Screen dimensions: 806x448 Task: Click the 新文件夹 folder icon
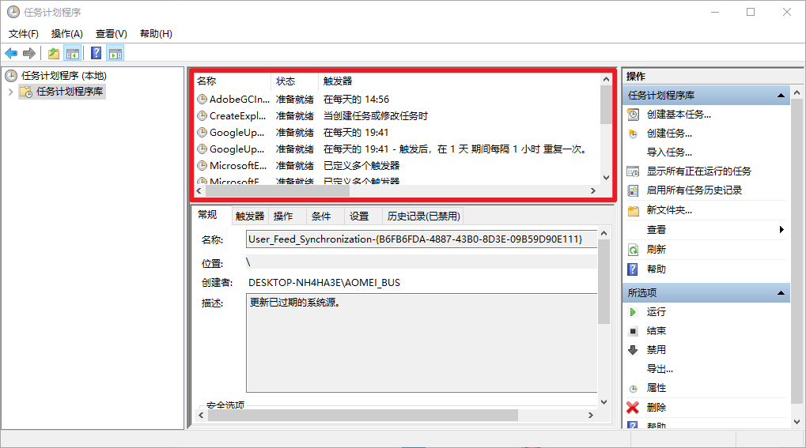pyautogui.click(x=634, y=210)
